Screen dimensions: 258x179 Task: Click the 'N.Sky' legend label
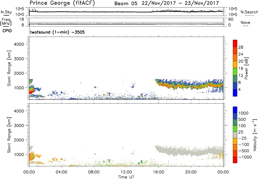pos(6,12)
